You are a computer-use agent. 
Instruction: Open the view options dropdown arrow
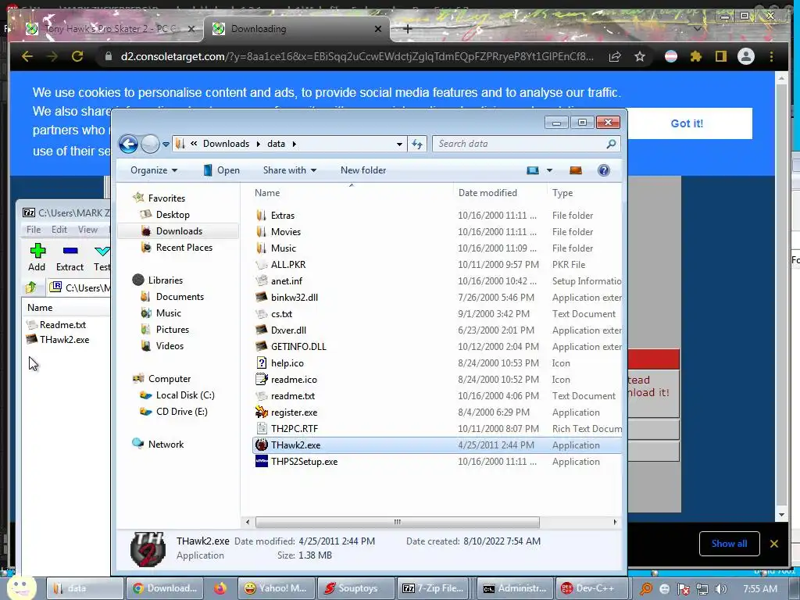click(x=549, y=170)
